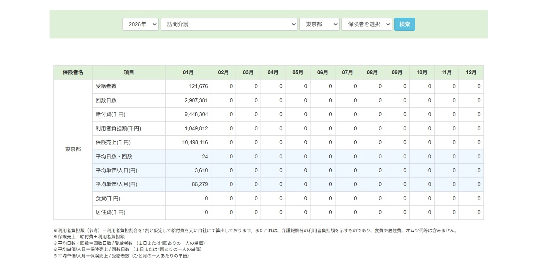Click the 検索 search button
The image size is (538, 269).
coord(404,24)
